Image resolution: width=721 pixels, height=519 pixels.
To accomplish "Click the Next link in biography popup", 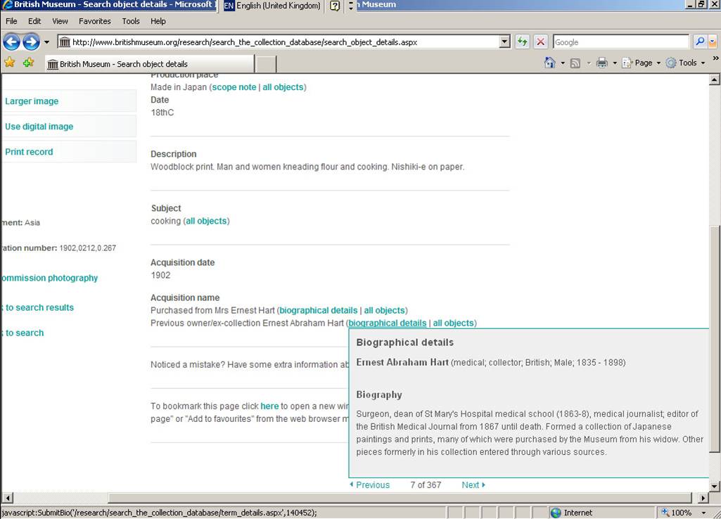I will [x=473, y=485].
